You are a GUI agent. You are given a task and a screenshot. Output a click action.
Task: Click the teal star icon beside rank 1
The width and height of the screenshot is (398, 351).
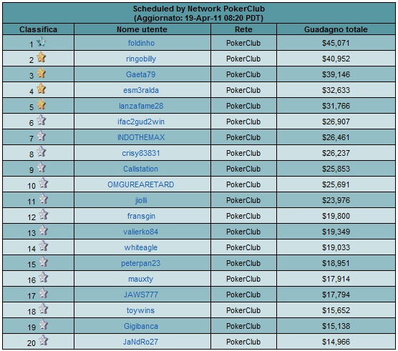click(x=41, y=41)
